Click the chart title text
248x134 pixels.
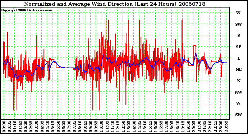pos(115,4)
